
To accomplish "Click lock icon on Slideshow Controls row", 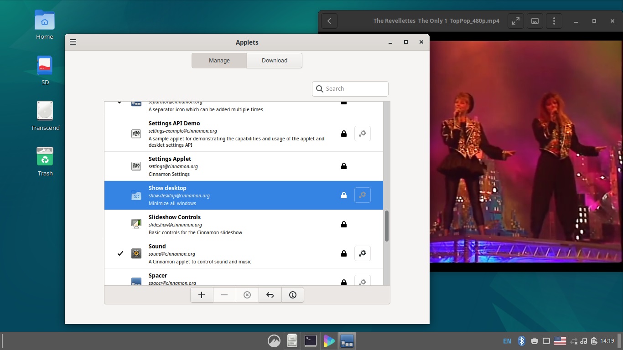I will pyautogui.click(x=344, y=224).
